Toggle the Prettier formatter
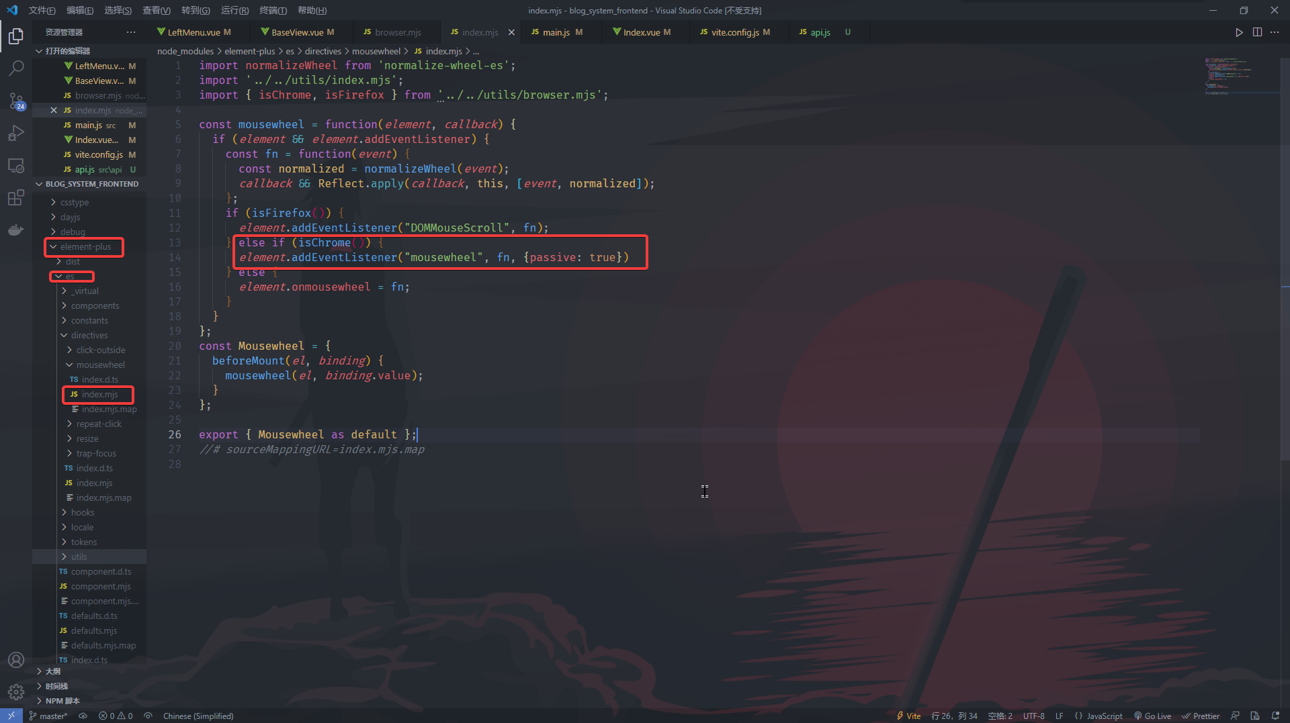The height and width of the screenshot is (723, 1290). coord(1201,716)
